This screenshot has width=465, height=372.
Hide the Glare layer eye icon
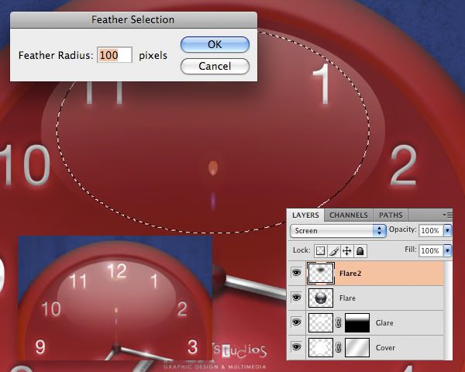point(296,322)
